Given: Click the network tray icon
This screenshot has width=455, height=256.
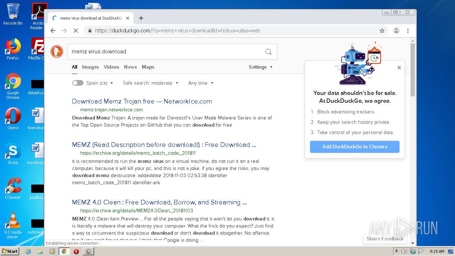Looking at the screenshot, I should point(413,251).
